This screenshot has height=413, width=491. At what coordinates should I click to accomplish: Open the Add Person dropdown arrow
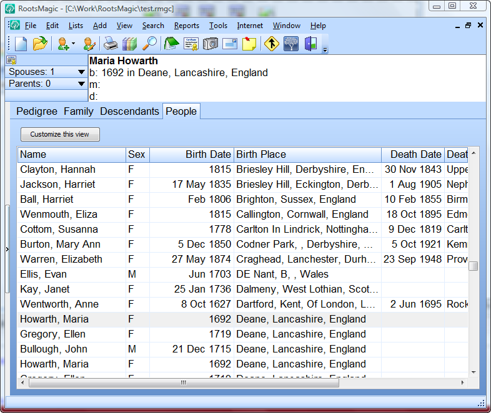(74, 44)
